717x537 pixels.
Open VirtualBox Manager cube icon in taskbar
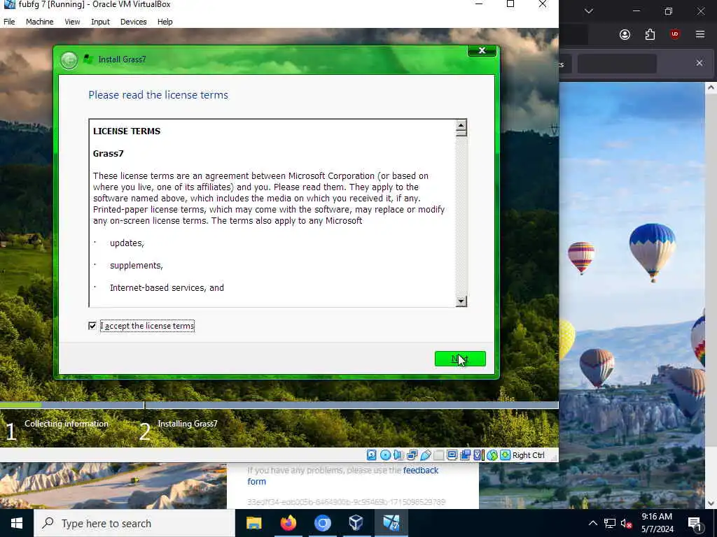point(356,523)
